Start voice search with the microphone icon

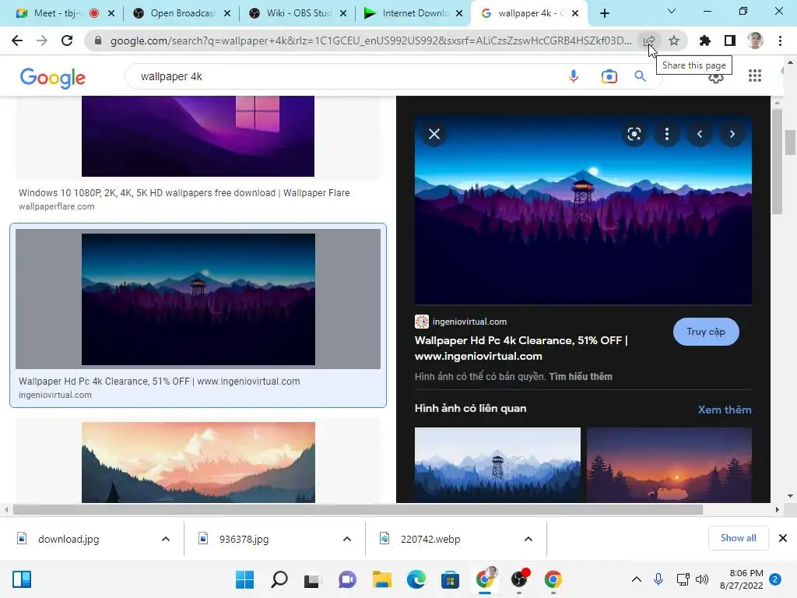[x=574, y=76]
